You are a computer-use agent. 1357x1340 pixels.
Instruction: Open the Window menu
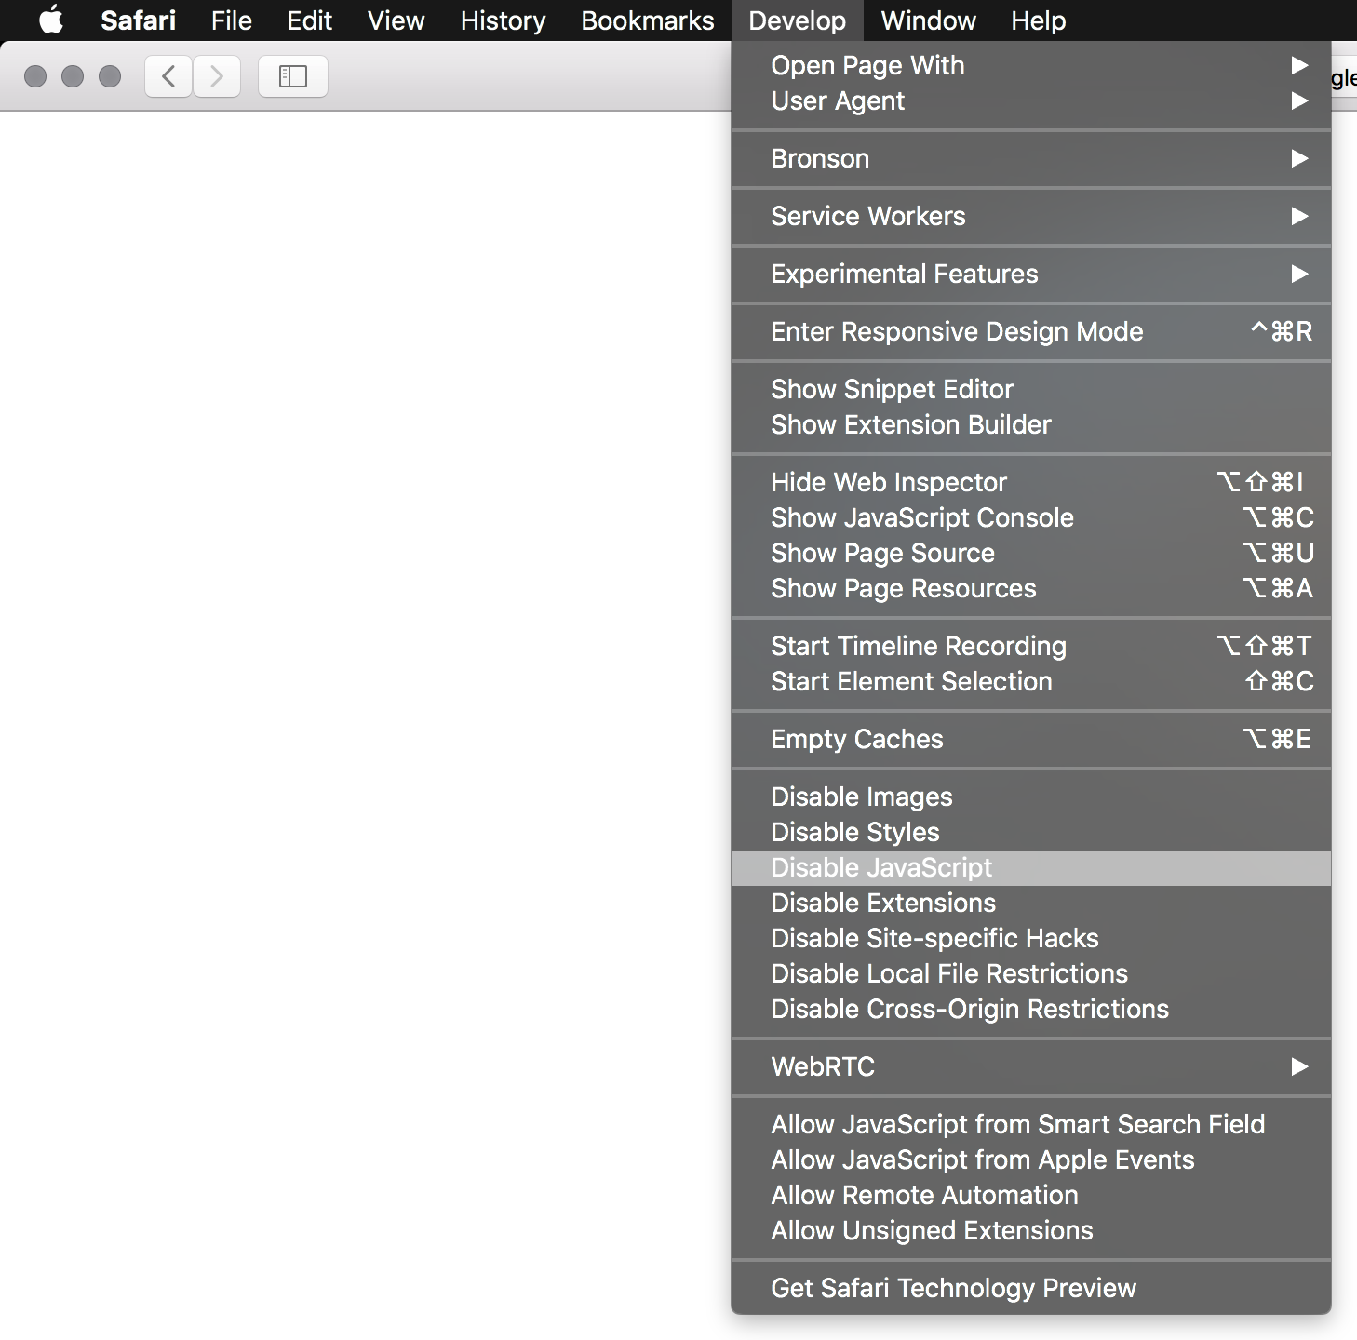(x=928, y=20)
